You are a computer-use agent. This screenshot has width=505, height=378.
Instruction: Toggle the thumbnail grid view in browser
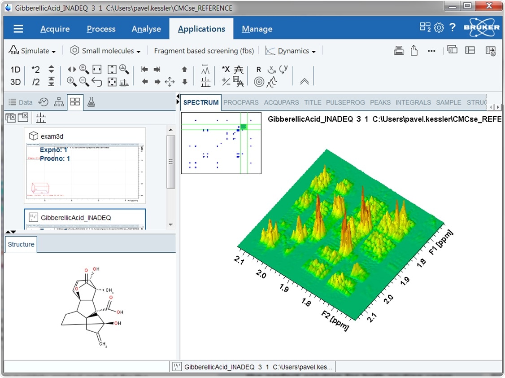point(75,102)
